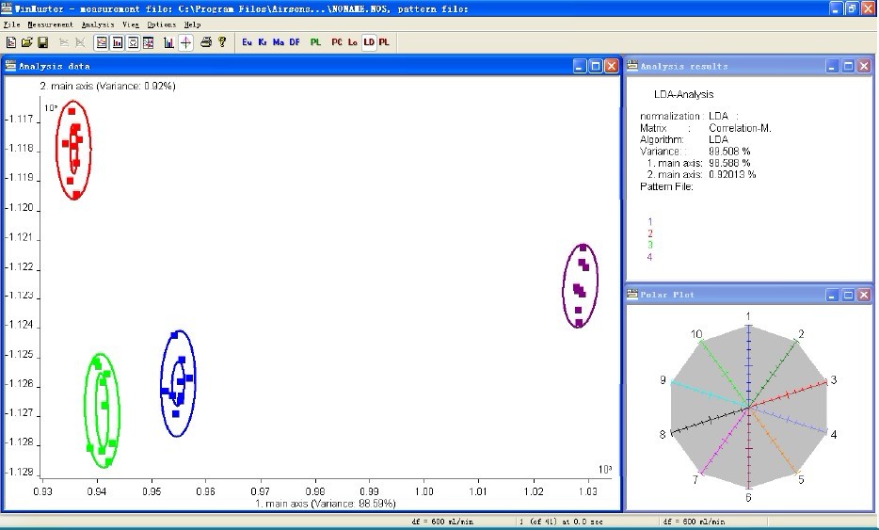Close the Analysis data window
Viewport: 879px width, 530px height.
pyautogui.click(x=612, y=66)
